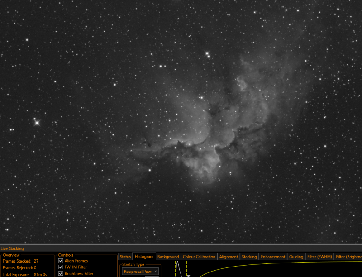Open the Stretch Type dropdown
Screen dimensions: 362x277
tap(140, 272)
